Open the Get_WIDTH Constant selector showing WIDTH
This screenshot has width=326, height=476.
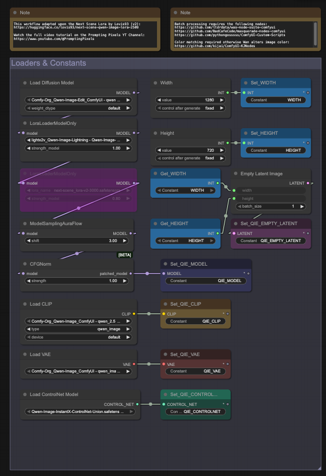[185, 191]
